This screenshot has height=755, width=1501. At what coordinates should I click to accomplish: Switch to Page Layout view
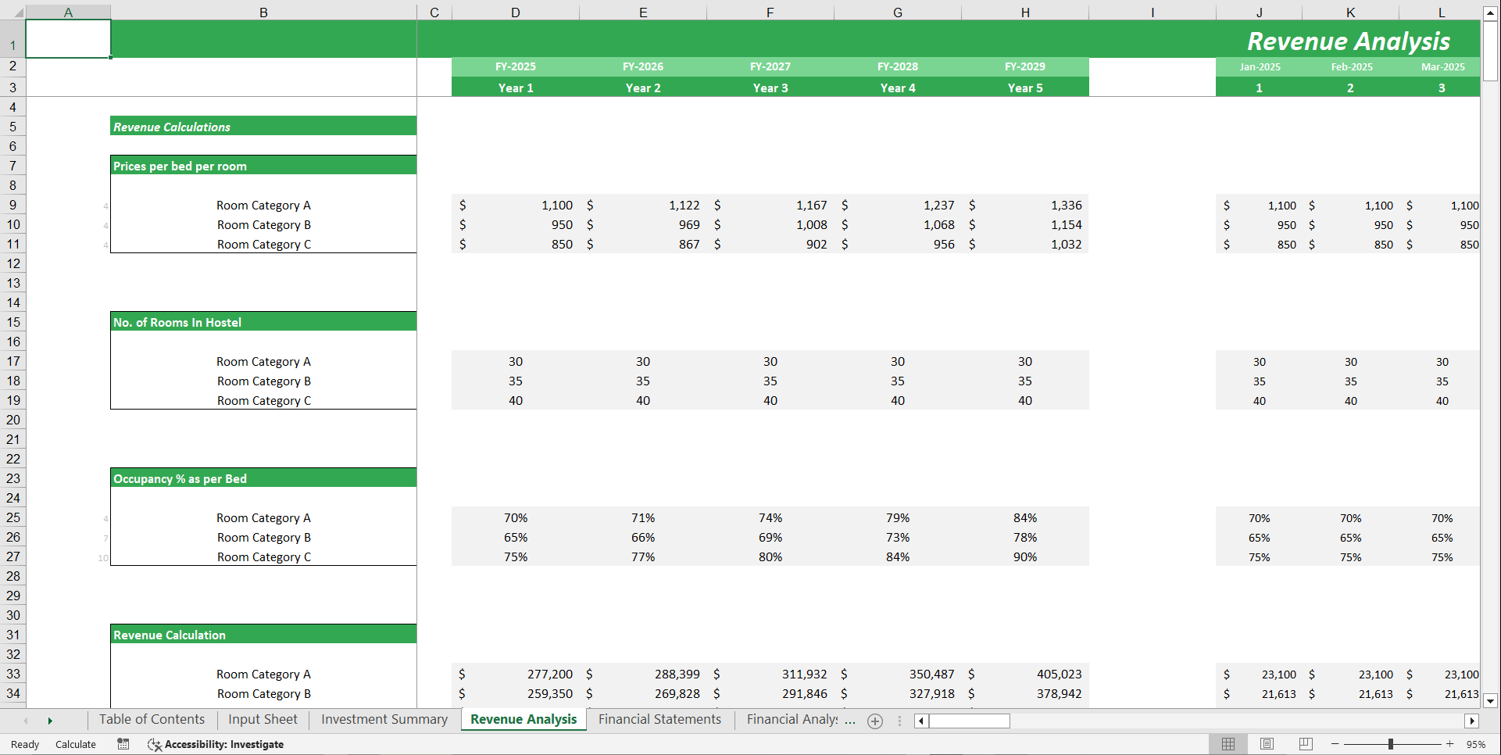coord(1267,744)
